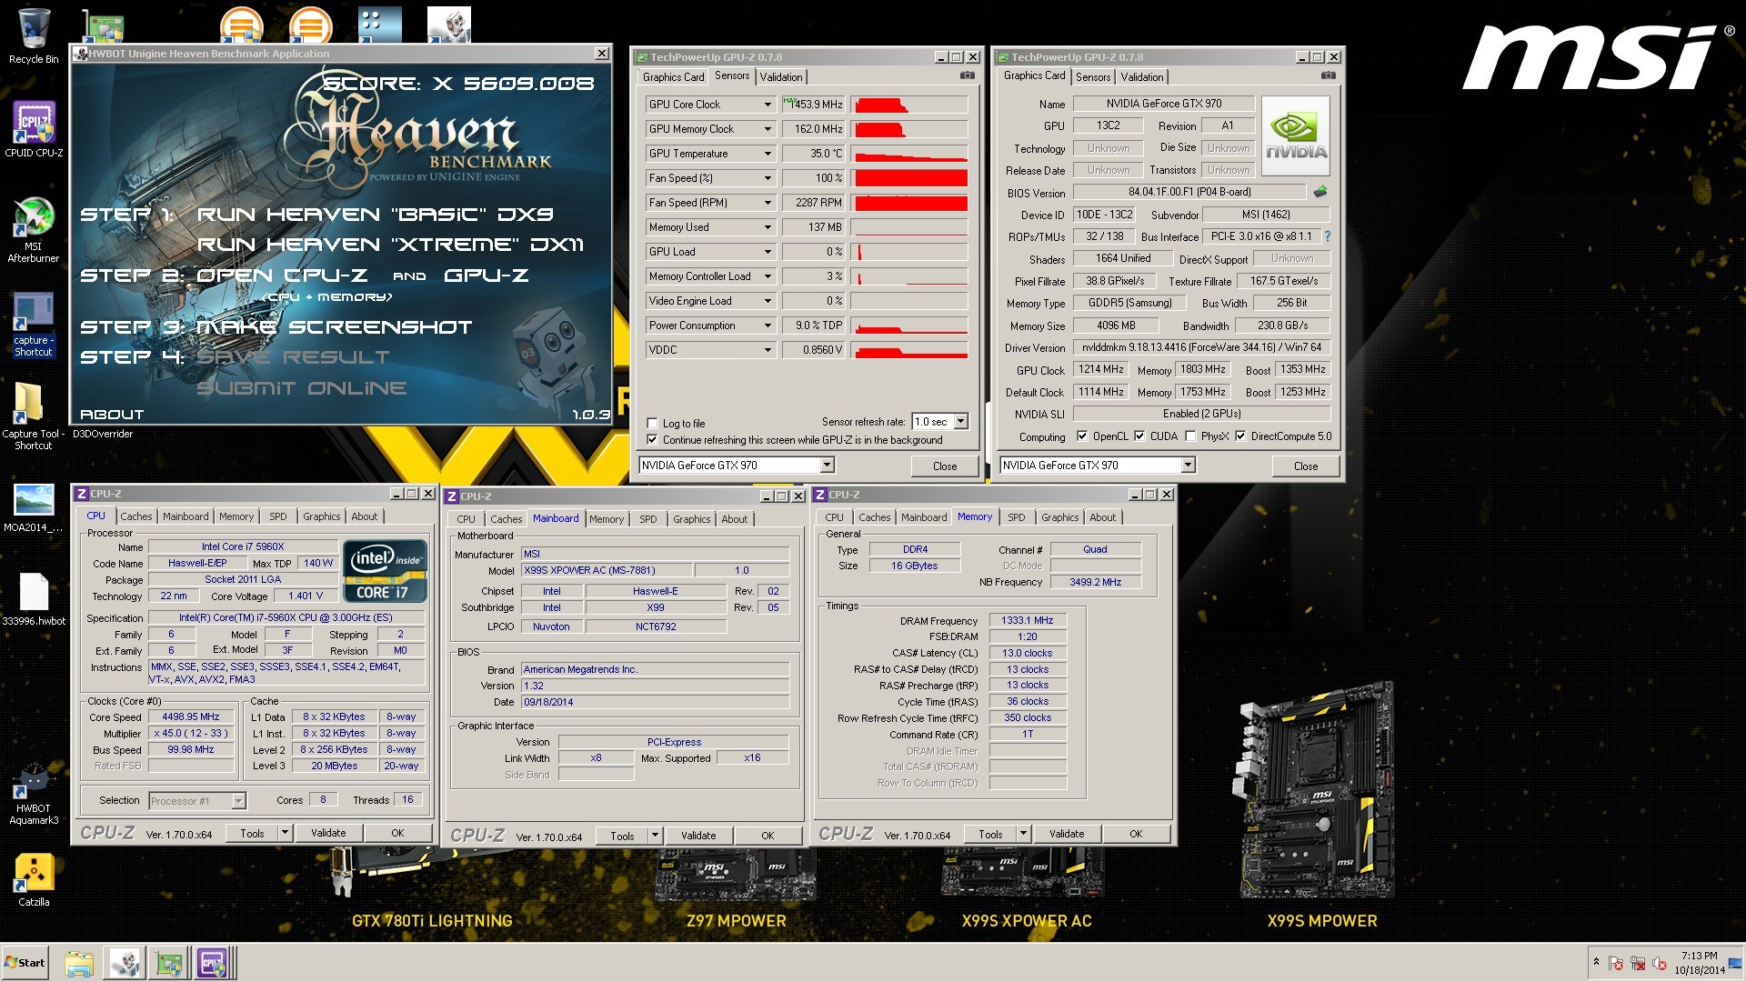Click the white robot desktop shortcut icon

click(448, 25)
